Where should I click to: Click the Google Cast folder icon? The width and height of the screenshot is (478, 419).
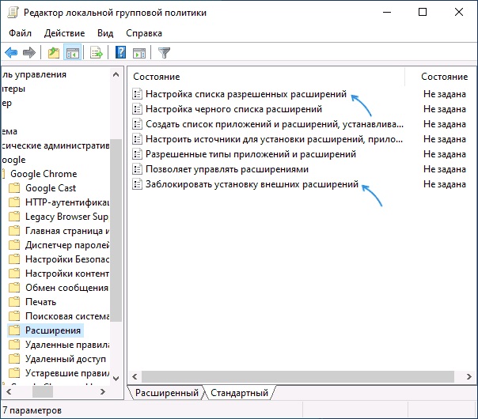click(14, 188)
